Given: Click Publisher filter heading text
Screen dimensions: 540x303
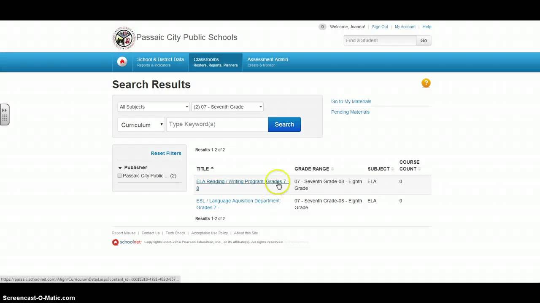Looking at the screenshot, I should click(135, 167).
